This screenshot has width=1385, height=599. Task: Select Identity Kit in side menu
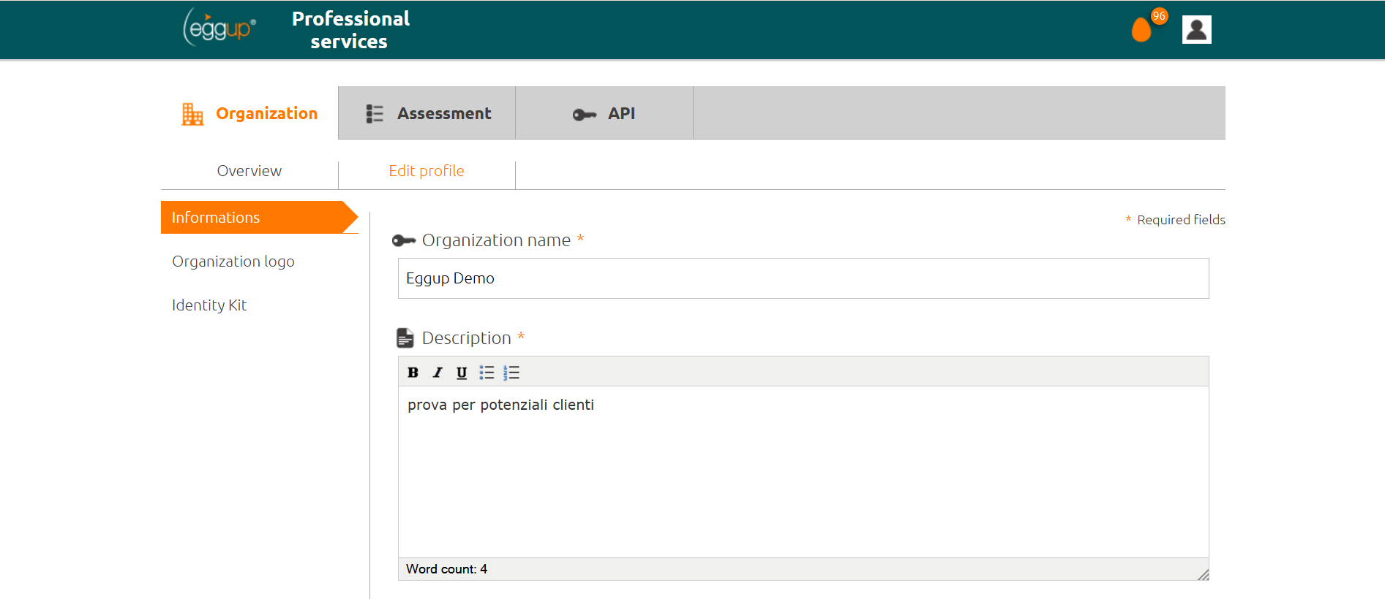click(209, 305)
